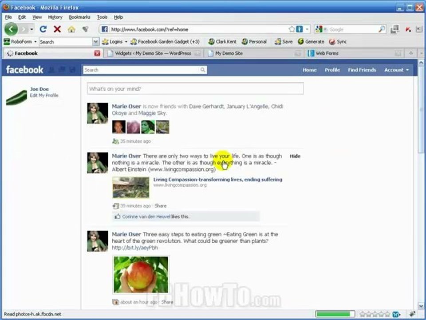Open the View menu
This screenshot has height=320, width=426.
tap(37, 17)
